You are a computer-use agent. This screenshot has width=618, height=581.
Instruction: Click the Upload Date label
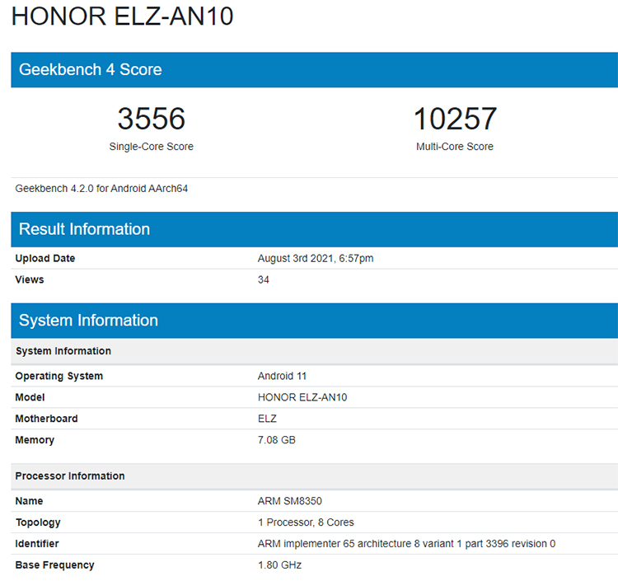45,259
